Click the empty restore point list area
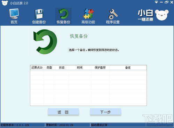Viewport: 174px width, 128px height. pyautogui.click(x=88, y=88)
